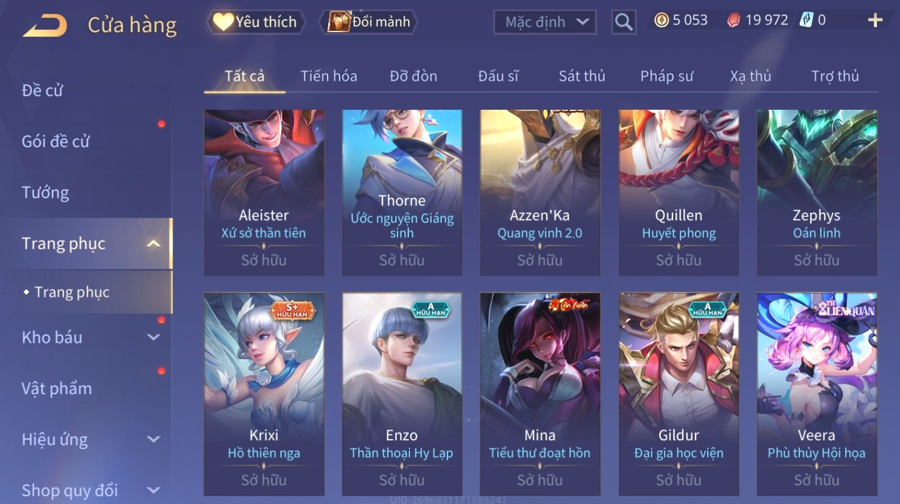Click the blue voucher balance icon
This screenshot has width=900, height=504.
pos(806,20)
